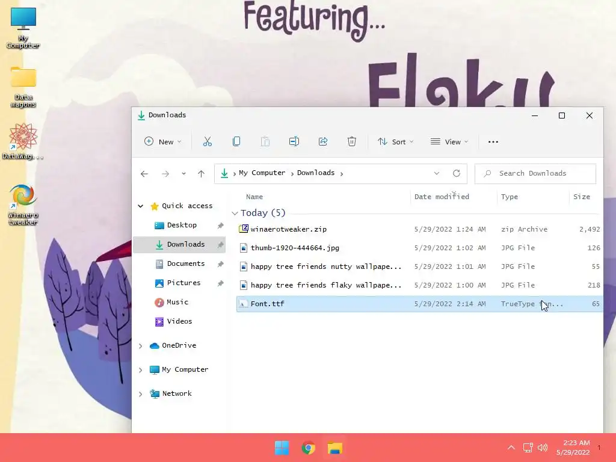Sort by Date modified column header
The image size is (616, 462).
click(x=442, y=197)
